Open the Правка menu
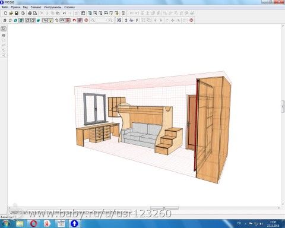Image resolution: width=285 pixels, height=228 pixels. tap(15, 7)
